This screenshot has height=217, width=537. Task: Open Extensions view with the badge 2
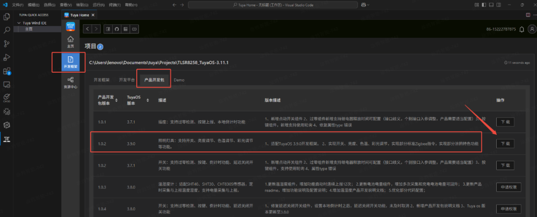click(6, 71)
